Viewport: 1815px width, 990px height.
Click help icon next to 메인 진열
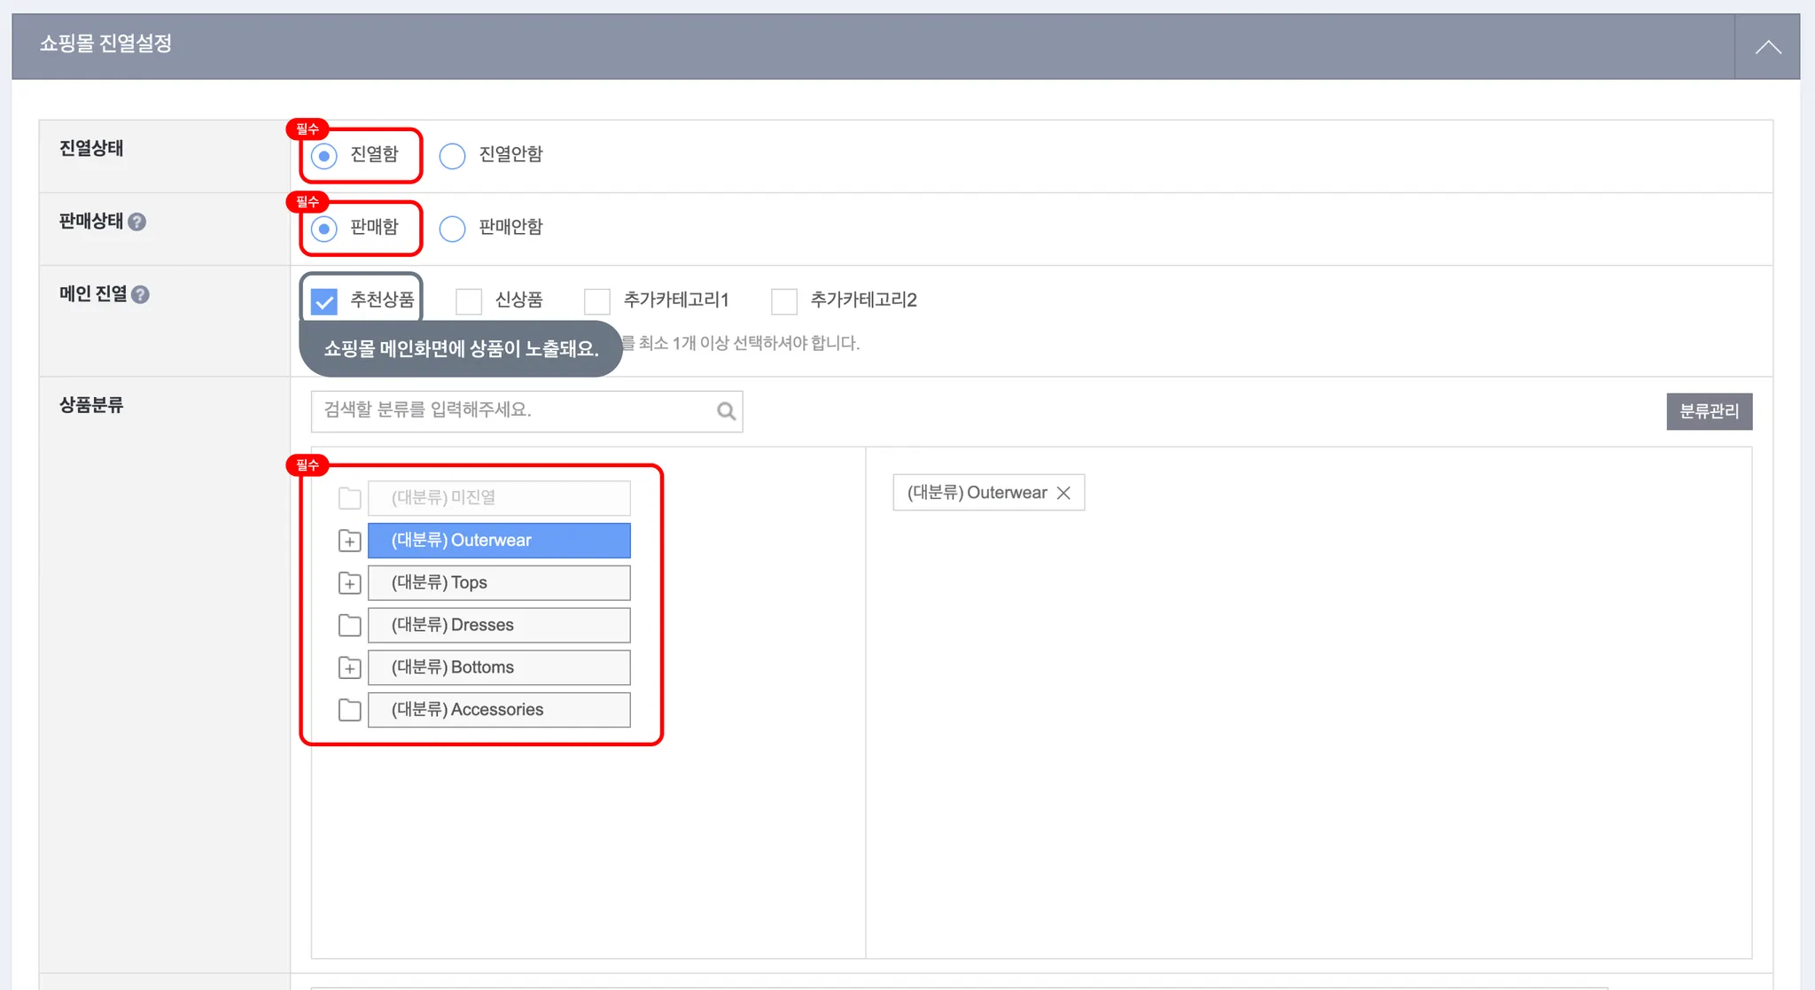[140, 294]
